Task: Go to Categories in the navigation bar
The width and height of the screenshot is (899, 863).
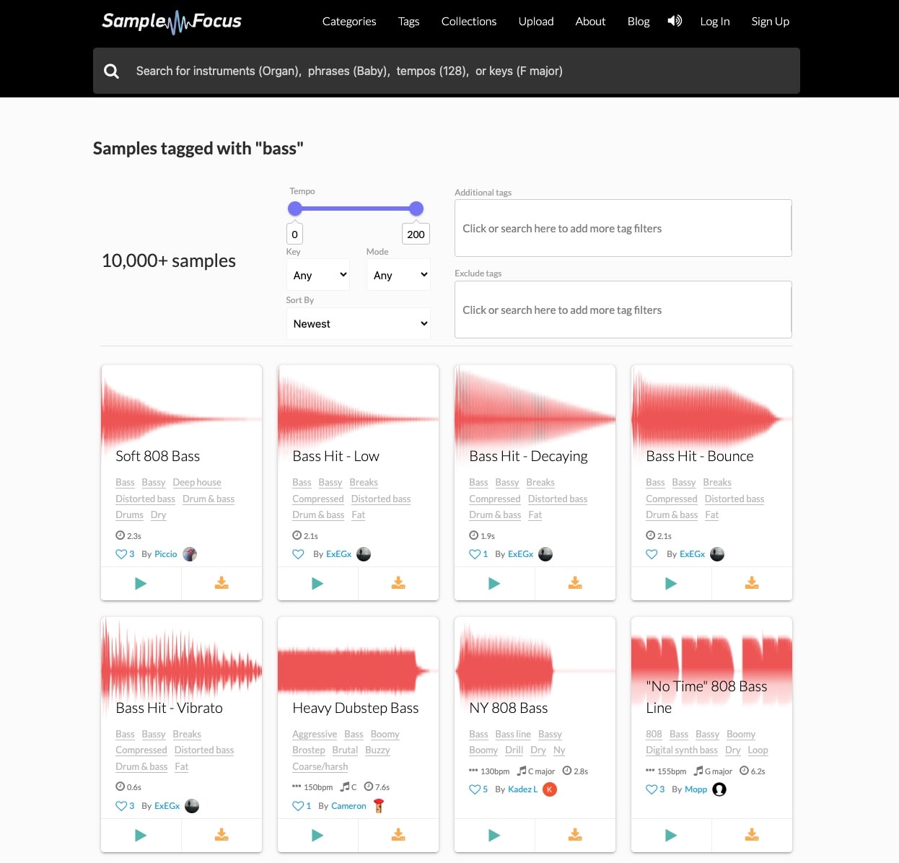Action: (x=349, y=22)
